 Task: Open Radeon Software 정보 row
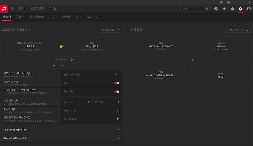point(61,138)
